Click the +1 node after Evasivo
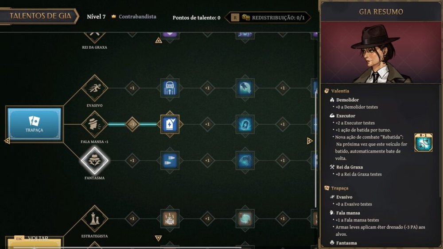 (132, 88)
